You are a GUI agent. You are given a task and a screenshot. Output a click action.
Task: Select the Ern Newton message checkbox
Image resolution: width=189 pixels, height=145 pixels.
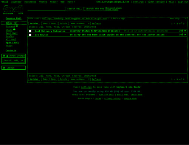(x=30, y=35)
